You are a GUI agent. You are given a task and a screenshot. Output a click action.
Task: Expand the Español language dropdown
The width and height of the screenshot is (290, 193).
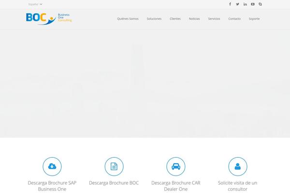(x=35, y=4)
